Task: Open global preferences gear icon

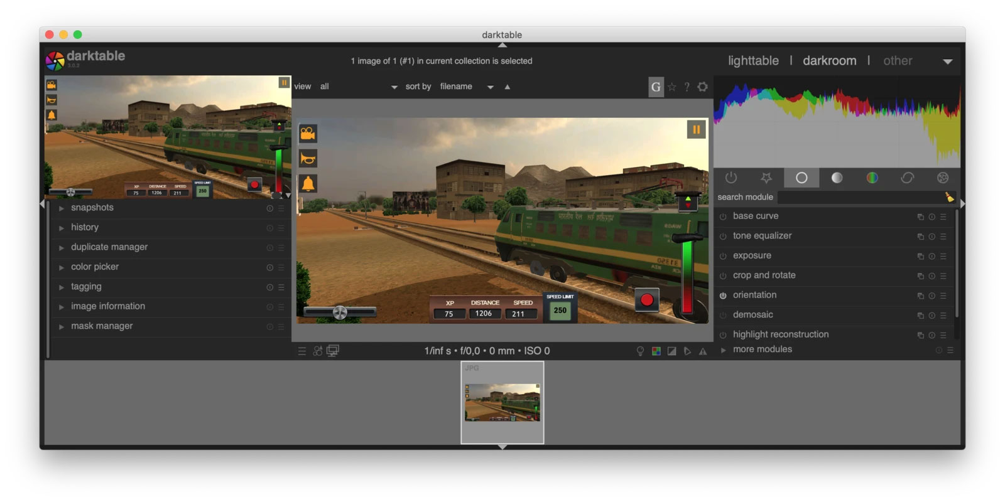Action: coord(702,87)
